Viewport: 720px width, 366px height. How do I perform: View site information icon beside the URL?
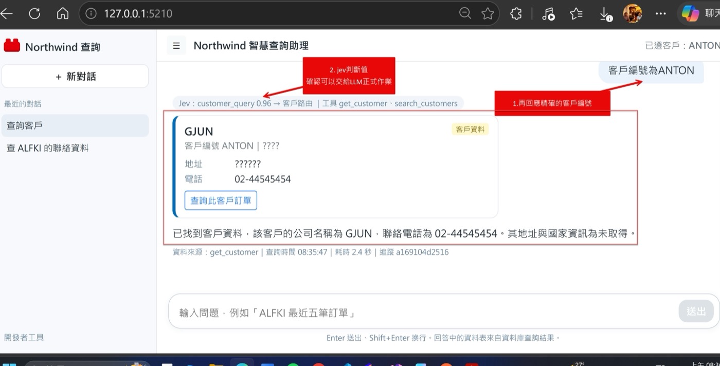pyautogui.click(x=91, y=14)
